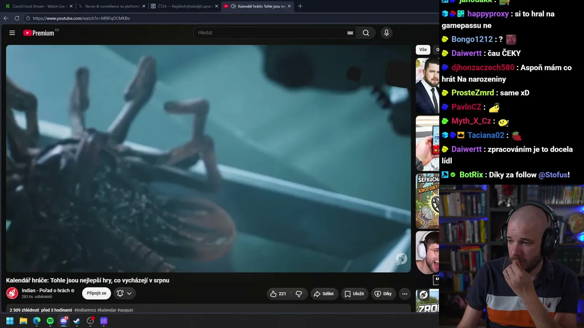Reload the page with the refresh button

coord(17,18)
